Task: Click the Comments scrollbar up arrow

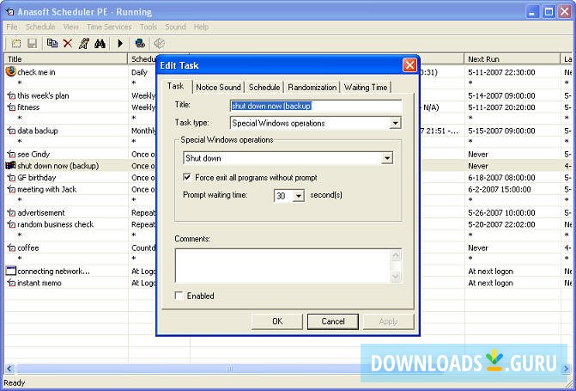Action: click(396, 255)
